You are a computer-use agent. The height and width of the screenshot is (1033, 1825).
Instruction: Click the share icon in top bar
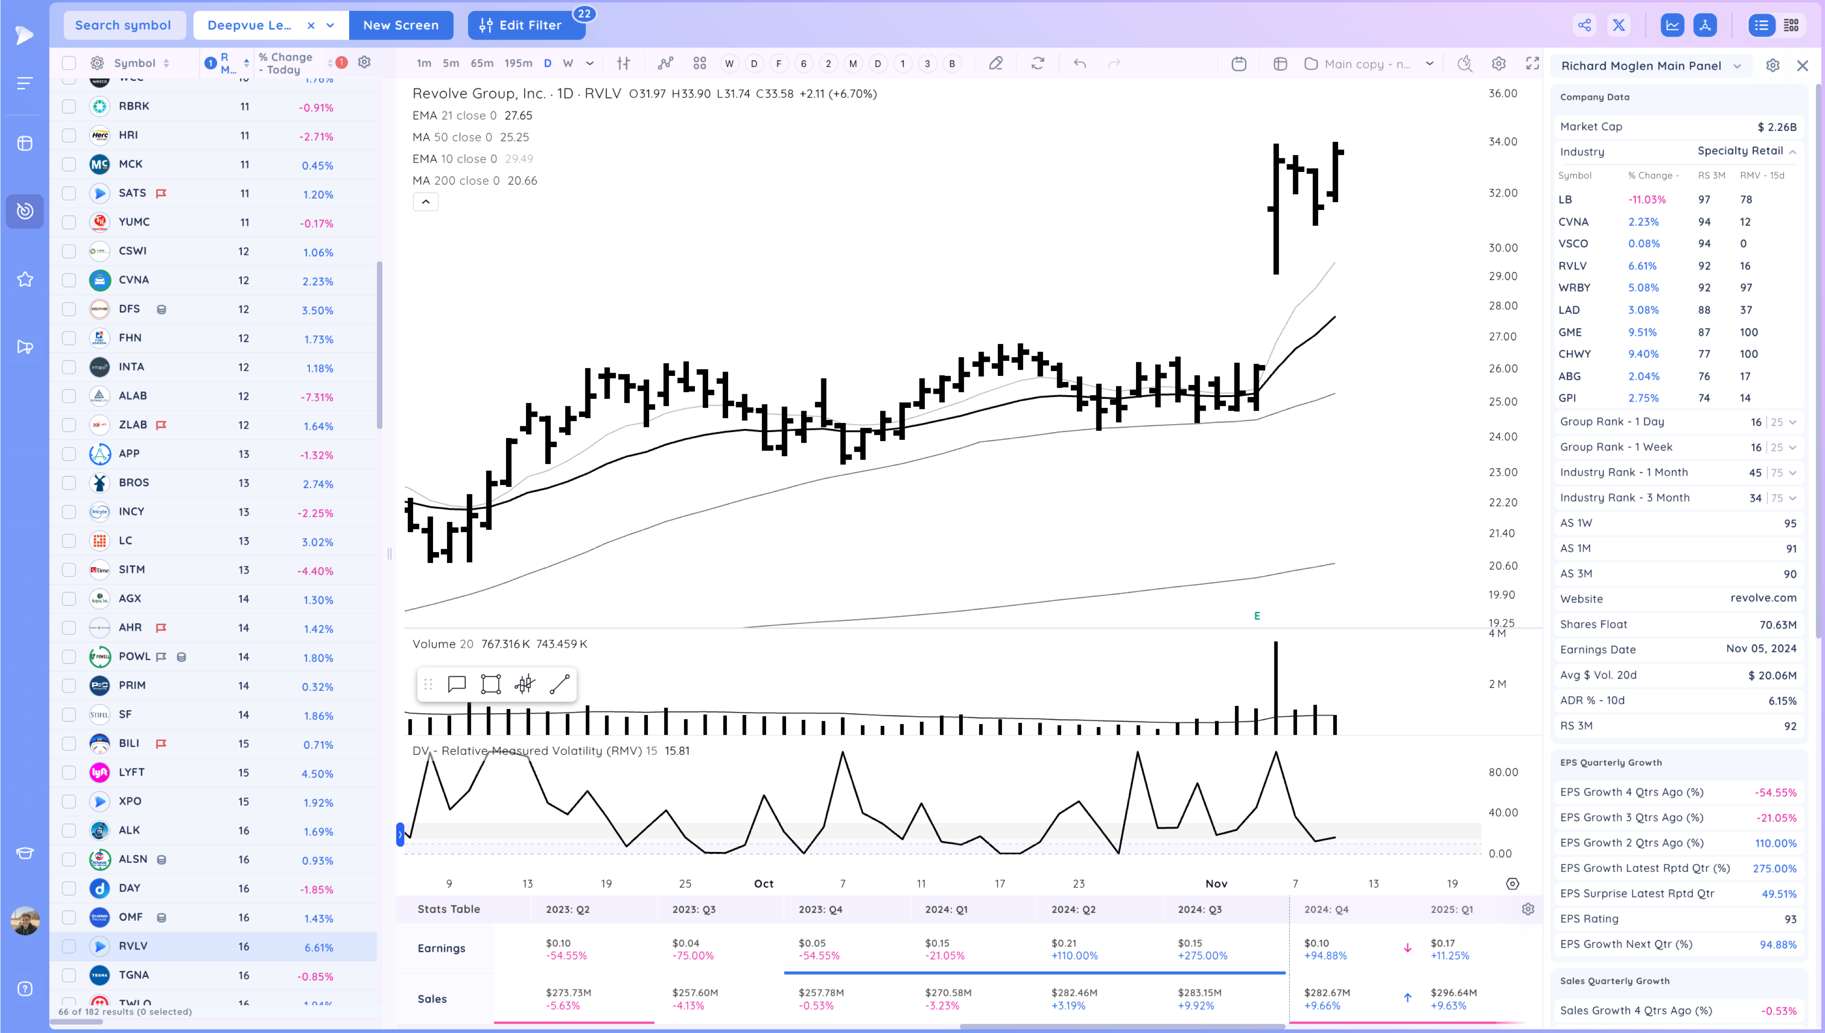click(1585, 26)
